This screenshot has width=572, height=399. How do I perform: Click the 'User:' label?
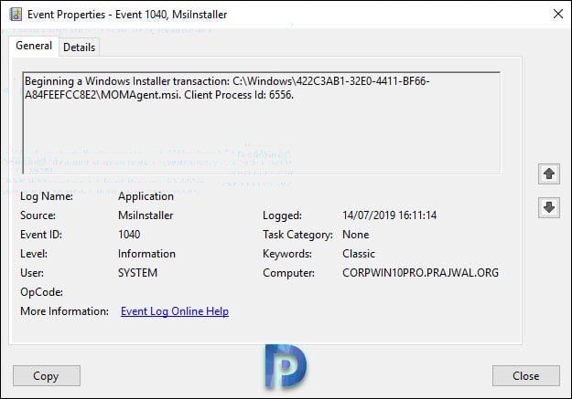(x=32, y=273)
